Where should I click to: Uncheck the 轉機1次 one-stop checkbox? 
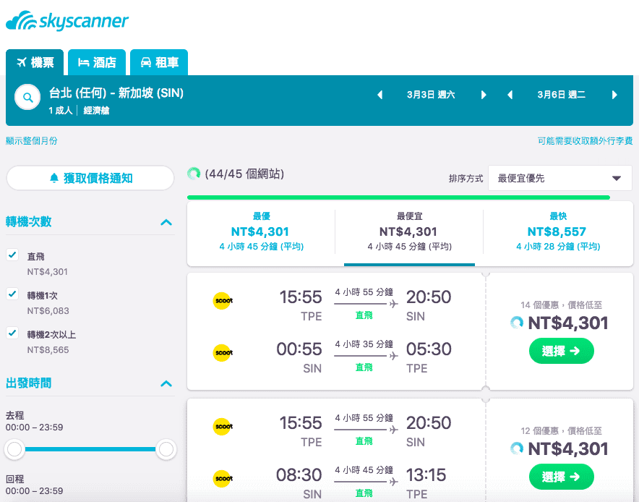(x=12, y=294)
